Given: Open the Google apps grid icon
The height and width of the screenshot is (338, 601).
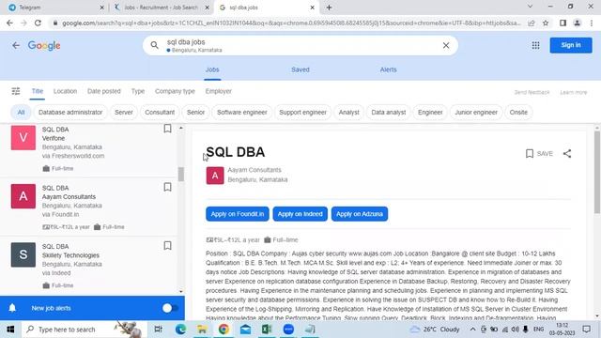Looking at the screenshot, I should pyautogui.click(x=535, y=45).
